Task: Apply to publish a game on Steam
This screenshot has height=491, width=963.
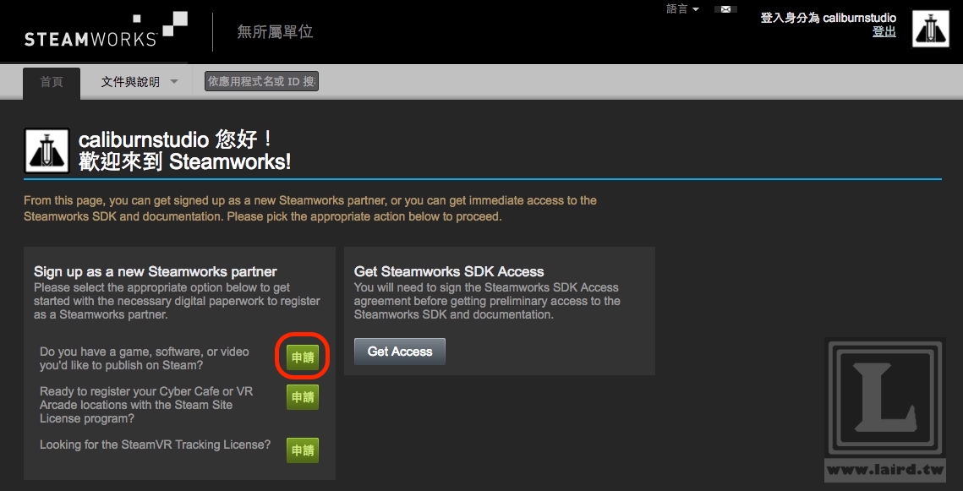Action: (x=303, y=357)
